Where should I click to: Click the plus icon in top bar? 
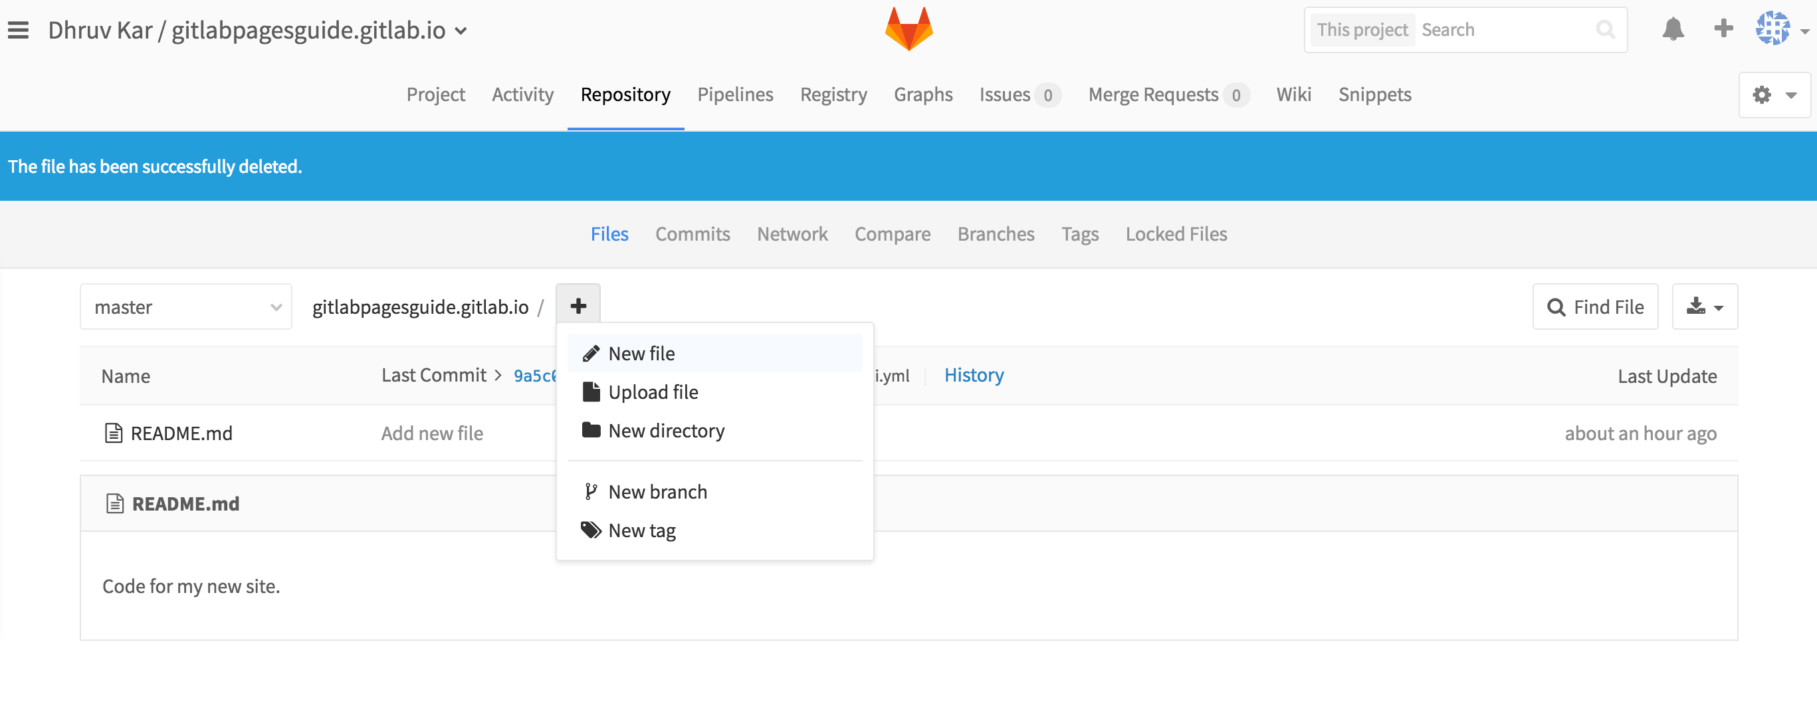click(1723, 29)
